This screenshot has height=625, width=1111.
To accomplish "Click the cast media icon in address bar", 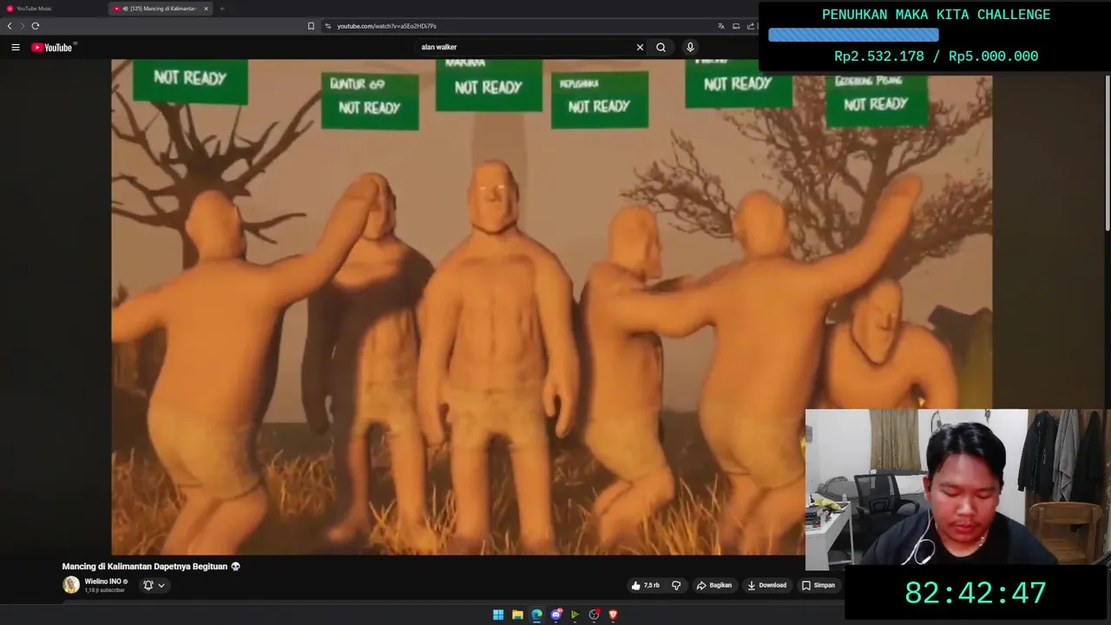I will point(735,26).
